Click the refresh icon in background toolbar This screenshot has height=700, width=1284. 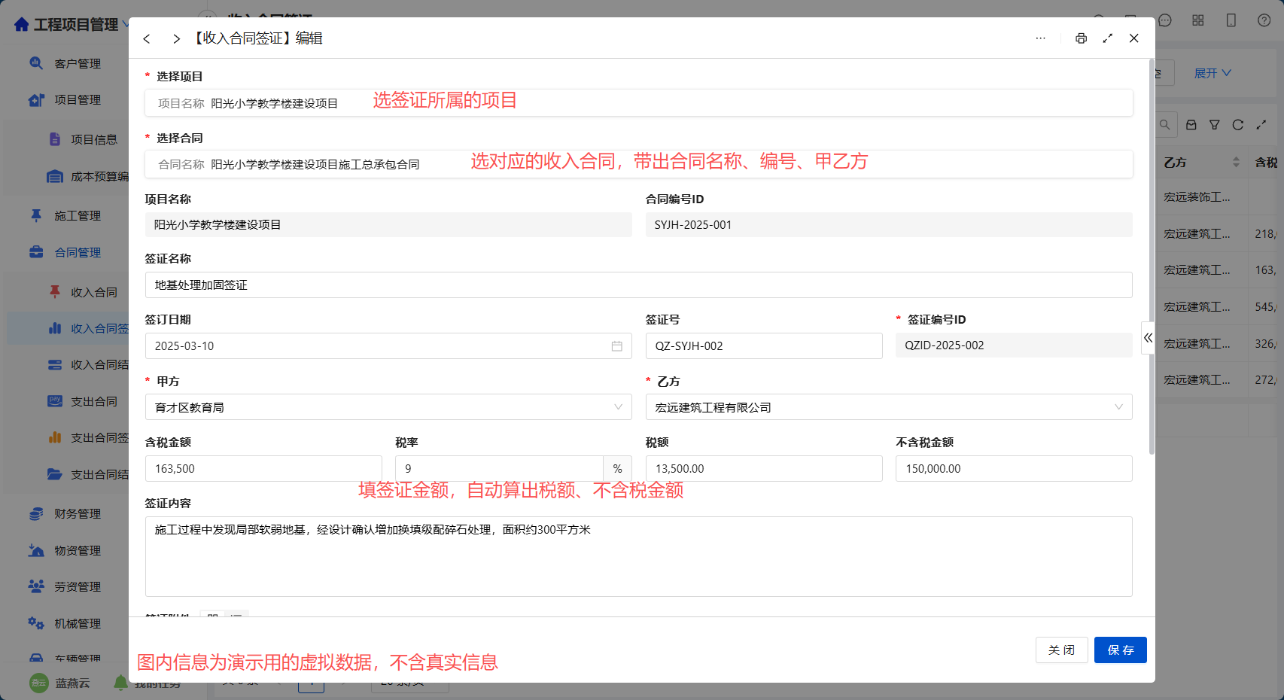(1237, 125)
